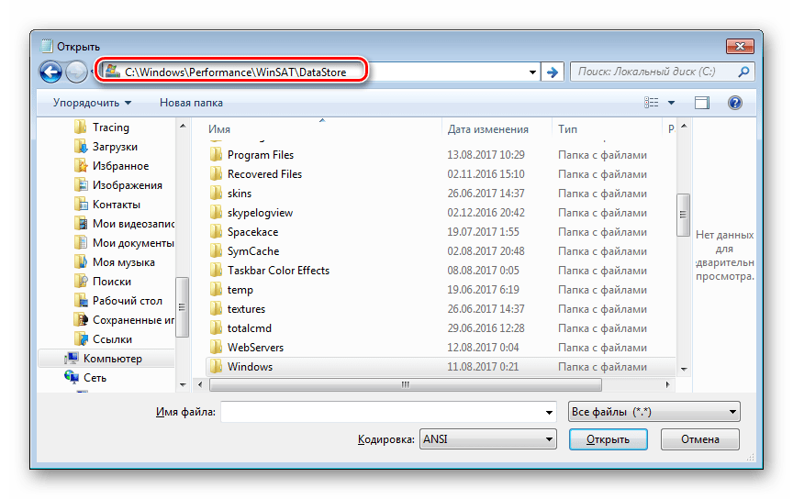Click the address bar path C:\Windows\Performance\WinSAT\DataStore
The image size is (793, 499).
(236, 72)
